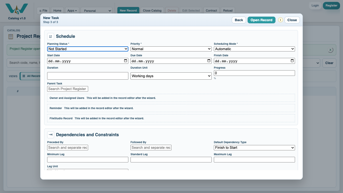Click the Start Date input field
The image size is (343, 193).
click(x=88, y=61)
